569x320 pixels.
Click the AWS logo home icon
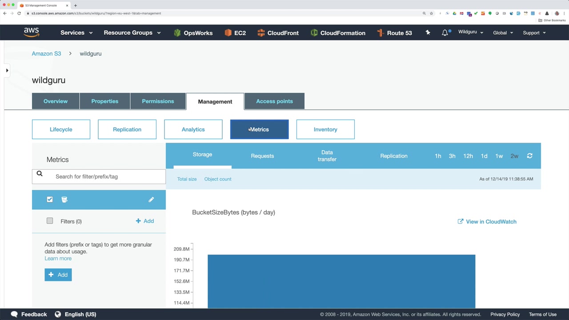32,32
